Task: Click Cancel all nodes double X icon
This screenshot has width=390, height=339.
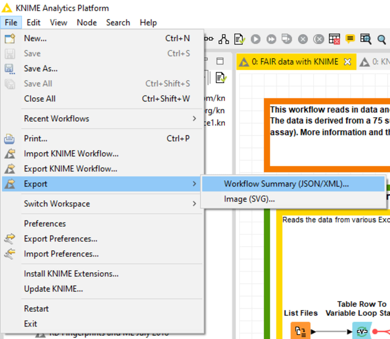Action: pyautogui.click(x=318, y=39)
